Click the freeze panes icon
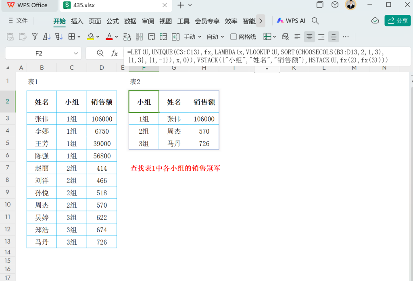 coord(267,37)
